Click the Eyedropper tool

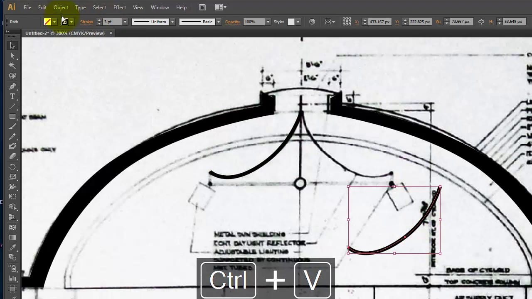point(12,248)
